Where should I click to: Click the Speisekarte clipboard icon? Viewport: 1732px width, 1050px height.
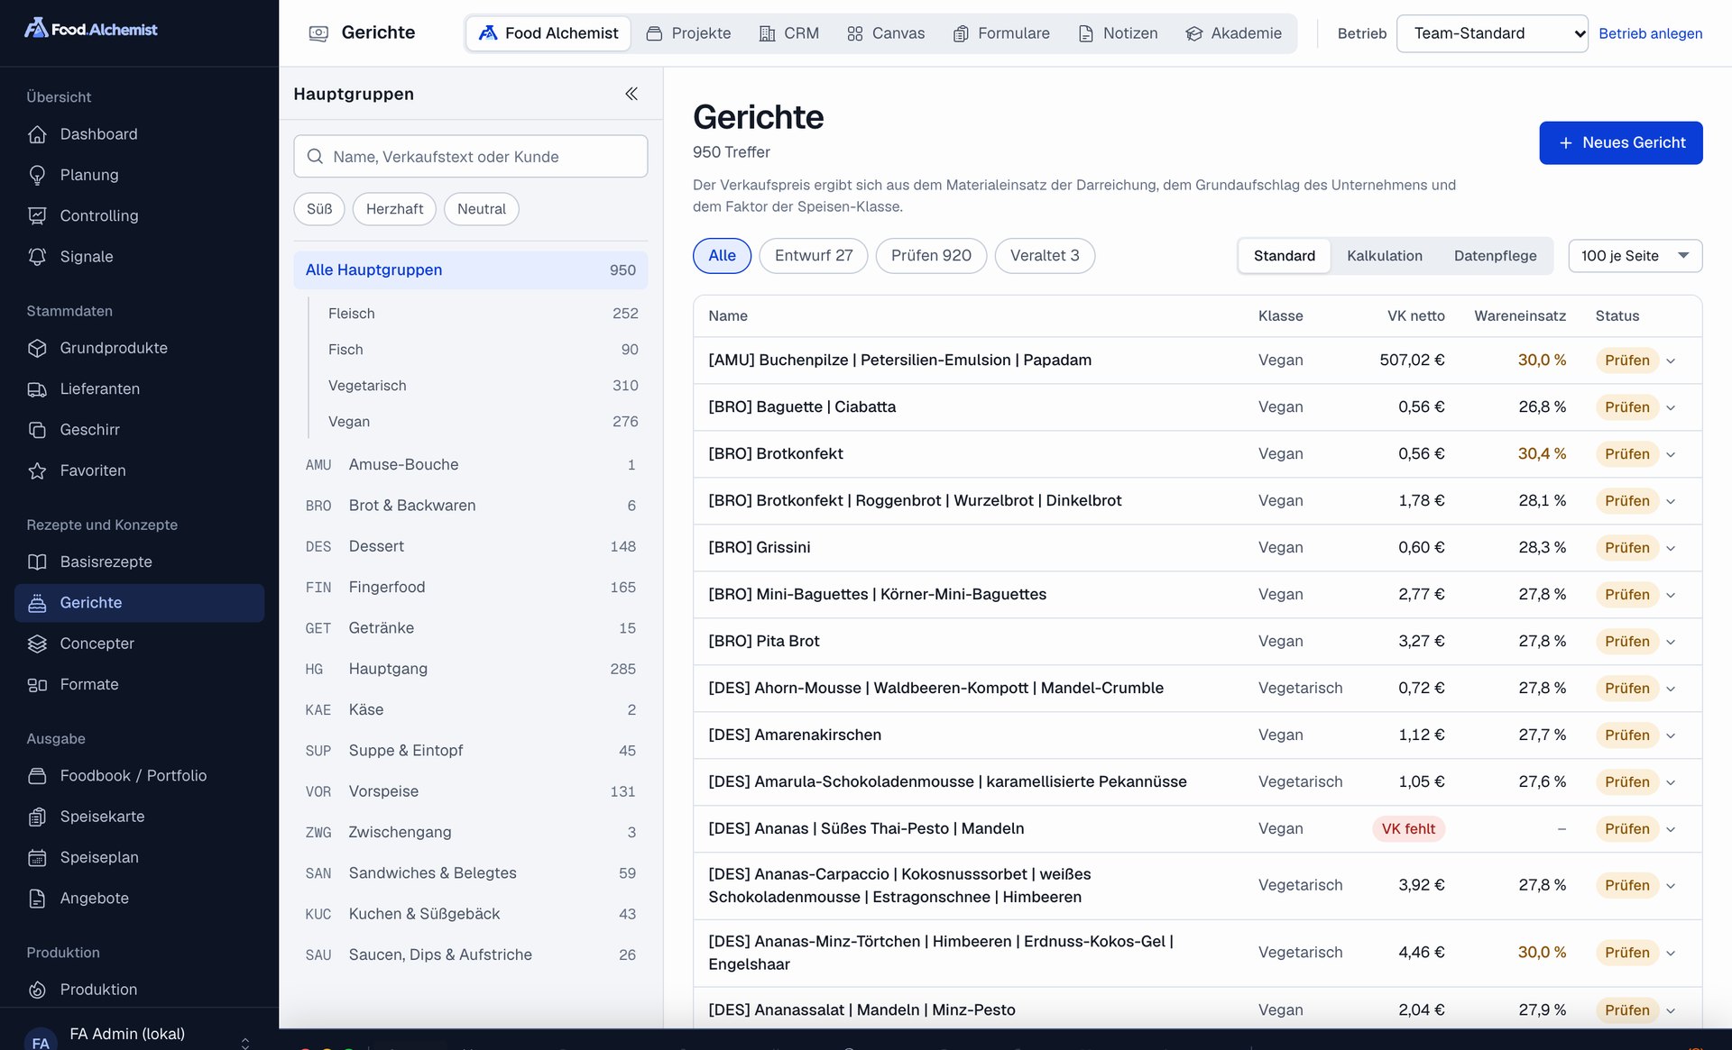coord(37,817)
